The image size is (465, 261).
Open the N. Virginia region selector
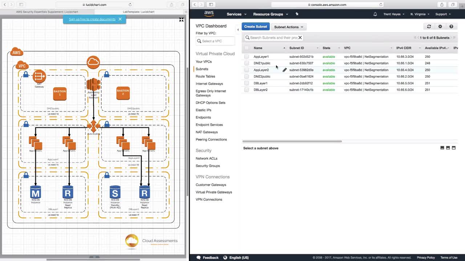click(x=420, y=14)
